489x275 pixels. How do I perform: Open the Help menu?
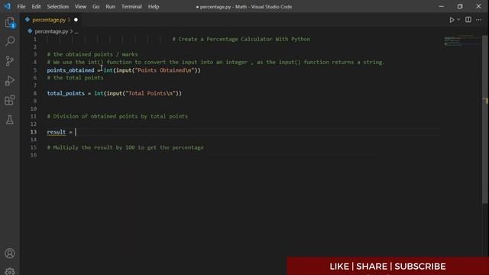154,7
